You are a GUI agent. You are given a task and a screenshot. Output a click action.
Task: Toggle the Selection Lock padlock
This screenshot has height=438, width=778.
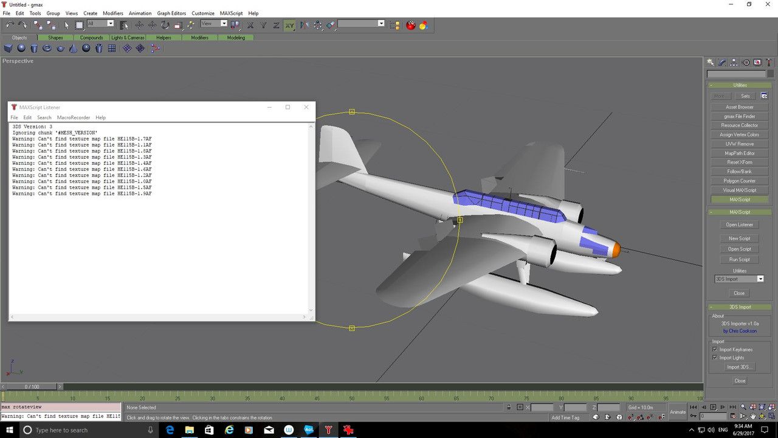click(x=509, y=407)
